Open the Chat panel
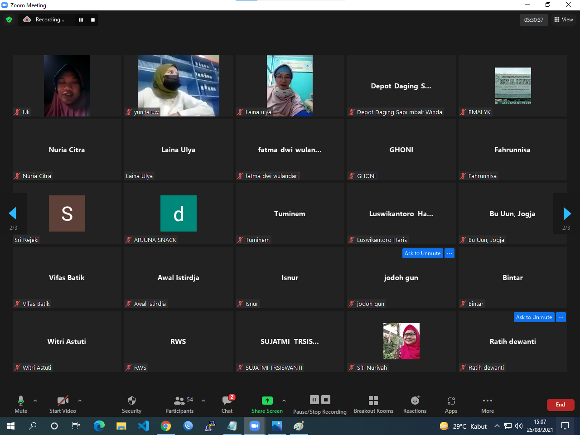The image size is (580, 435). coord(227,404)
